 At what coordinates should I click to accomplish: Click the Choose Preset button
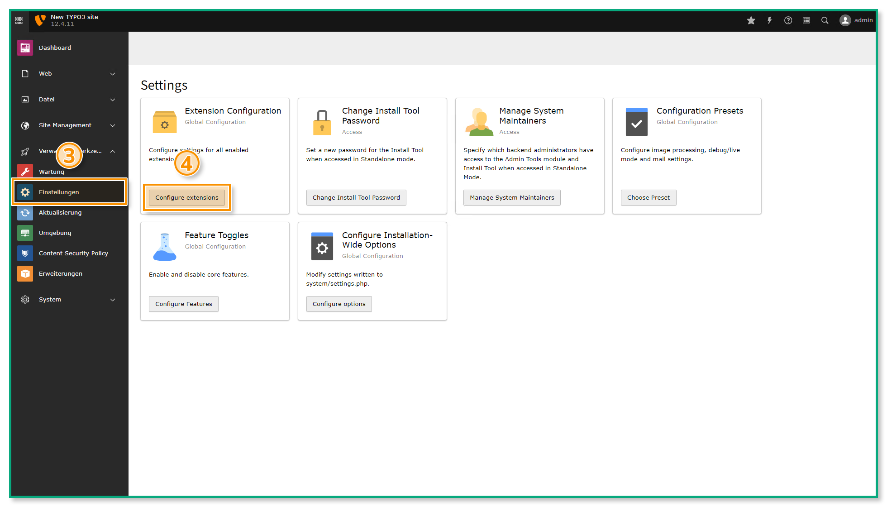pos(649,197)
